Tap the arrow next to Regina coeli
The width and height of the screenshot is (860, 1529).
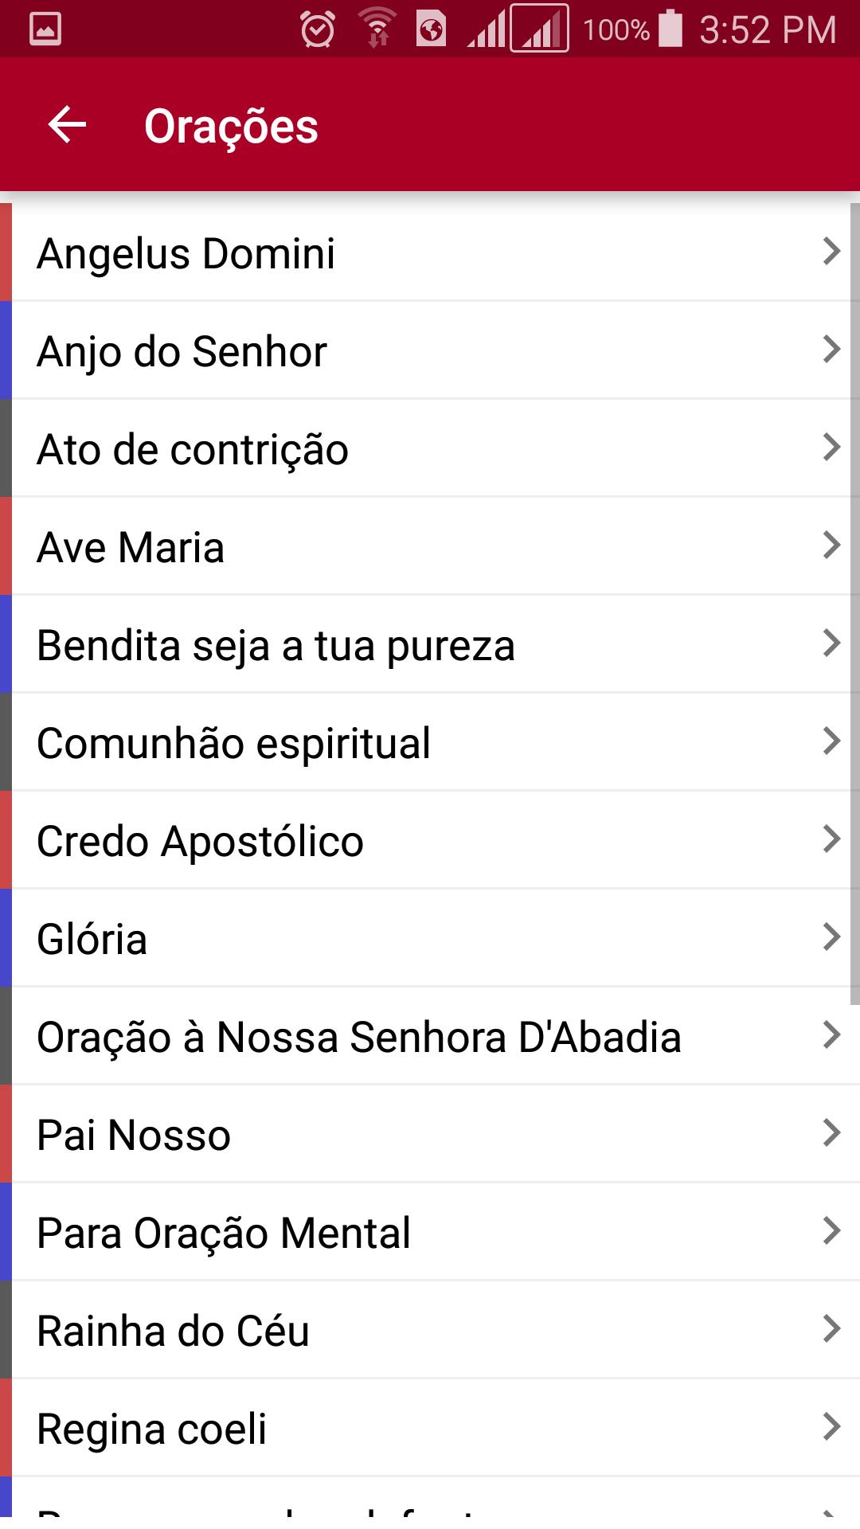pyautogui.click(x=831, y=1427)
